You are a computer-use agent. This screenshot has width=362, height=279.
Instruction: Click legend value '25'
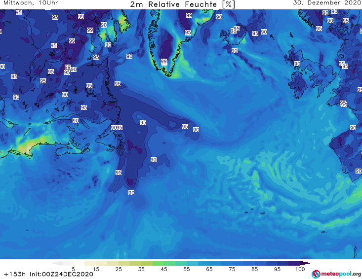(x=119, y=269)
